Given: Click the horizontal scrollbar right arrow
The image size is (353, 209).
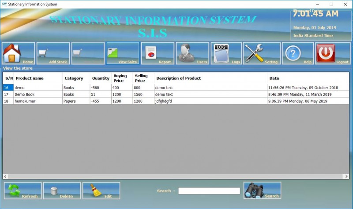Looking at the screenshot, I should pyautogui.click(x=346, y=176).
